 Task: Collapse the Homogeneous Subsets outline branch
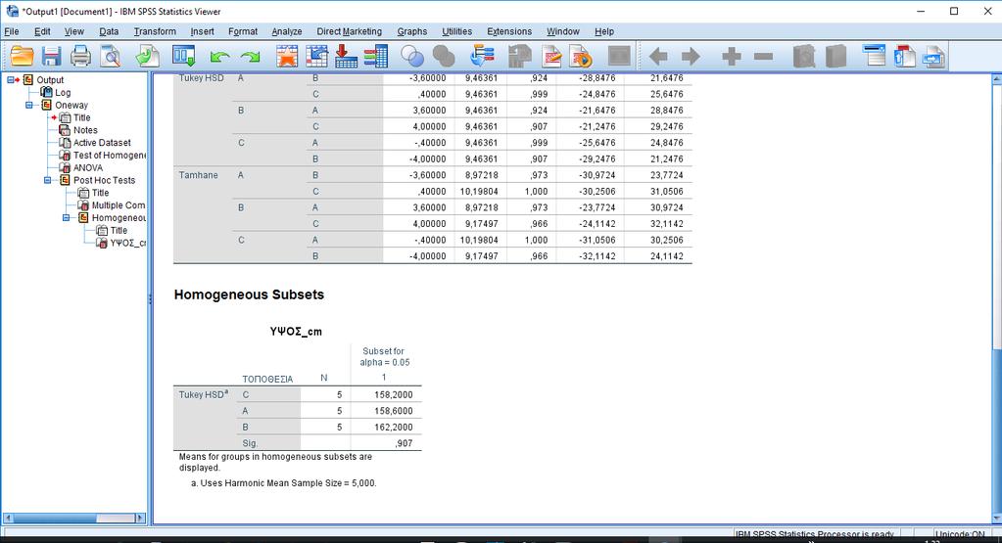pos(67,218)
